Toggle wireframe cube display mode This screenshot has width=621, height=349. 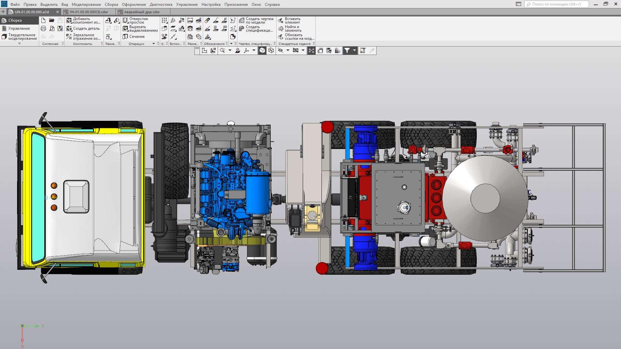271,50
